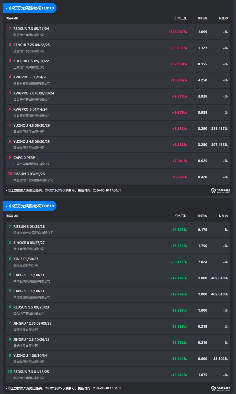Select the 1.075 mid price
The width and height of the screenshot is (236, 394).
[203, 375]
